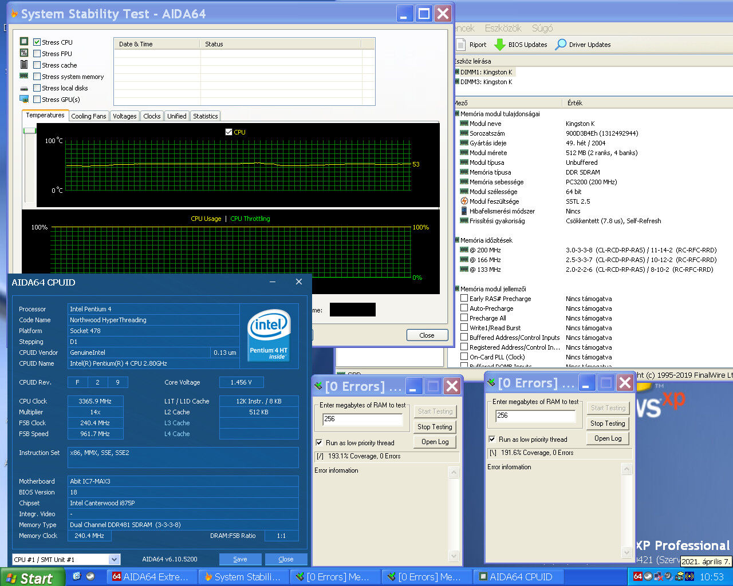Click the RAM icon beside Stress system memory
The width and height of the screenshot is (733, 586).
pos(24,76)
